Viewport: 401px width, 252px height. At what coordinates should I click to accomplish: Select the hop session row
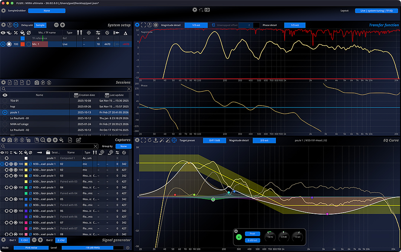pos(37,106)
